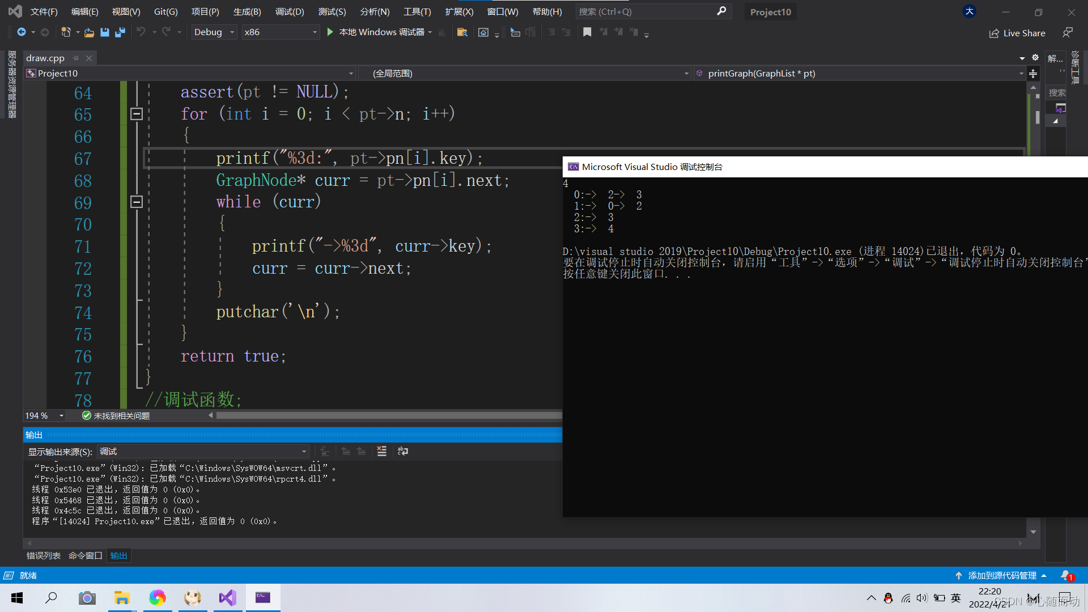Screen dimensions: 1088x612
Task: Close the draw.cpp tab
Action: (x=89, y=58)
